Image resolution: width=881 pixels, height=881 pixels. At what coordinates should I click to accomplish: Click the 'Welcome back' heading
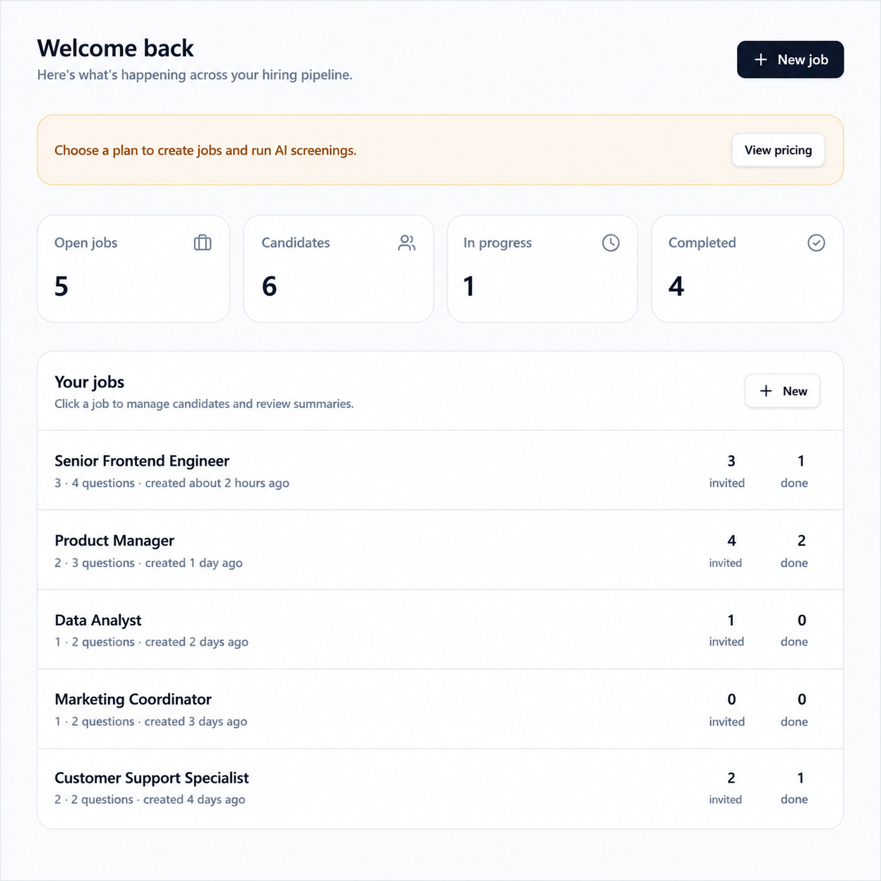coord(115,48)
